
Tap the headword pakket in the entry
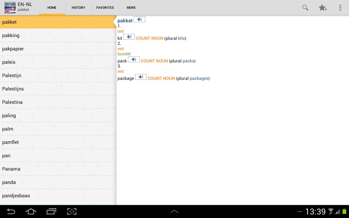click(125, 21)
